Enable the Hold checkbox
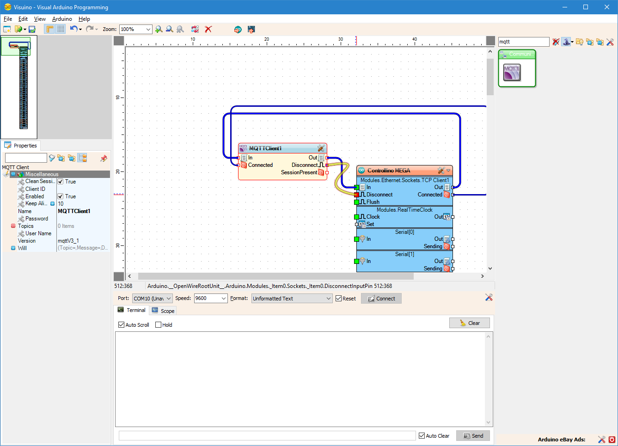The width and height of the screenshot is (618, 446). pos(159,325)
